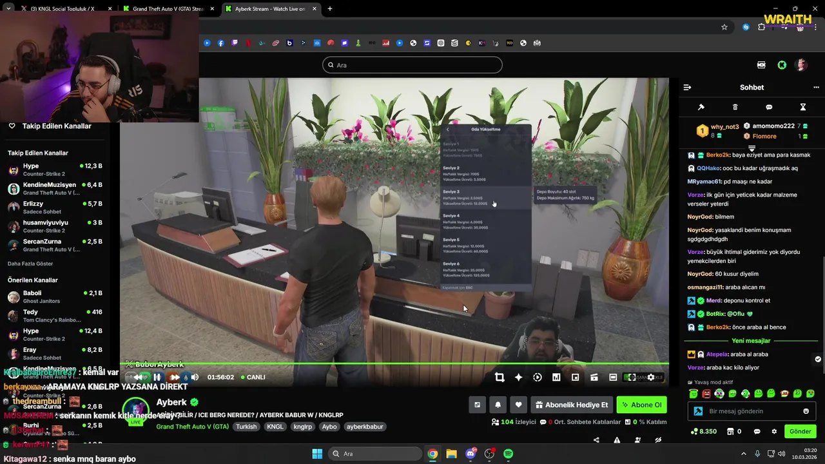Open Baboli recommended channel
This screenshot has height=464, width=825.
click(x=55, y=296)
